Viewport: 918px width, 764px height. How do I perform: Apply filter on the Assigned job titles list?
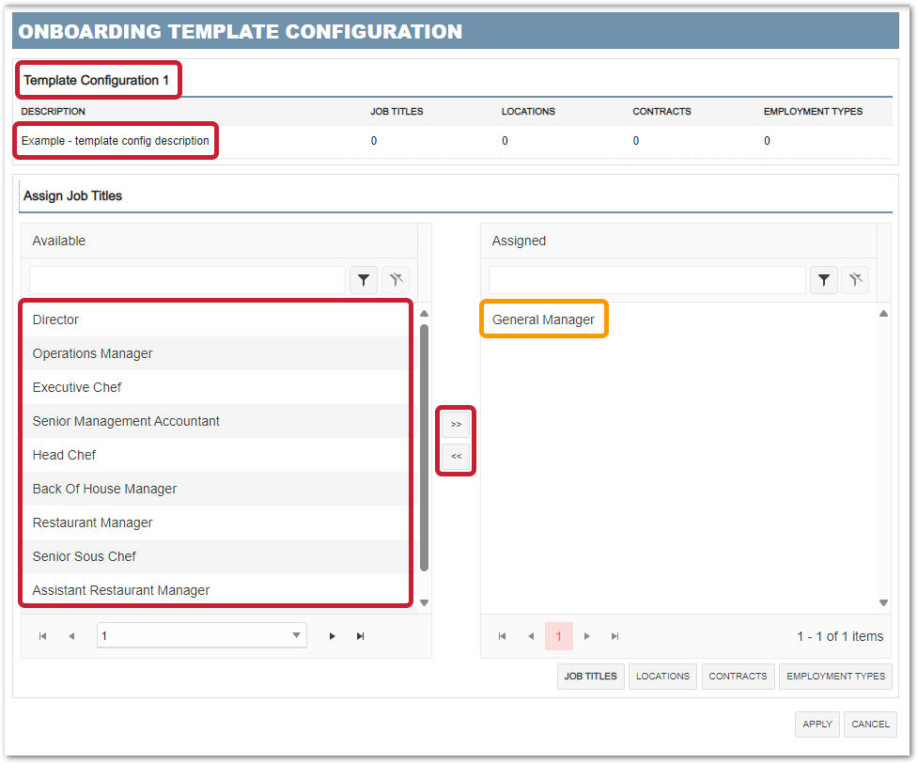[824, 279]
